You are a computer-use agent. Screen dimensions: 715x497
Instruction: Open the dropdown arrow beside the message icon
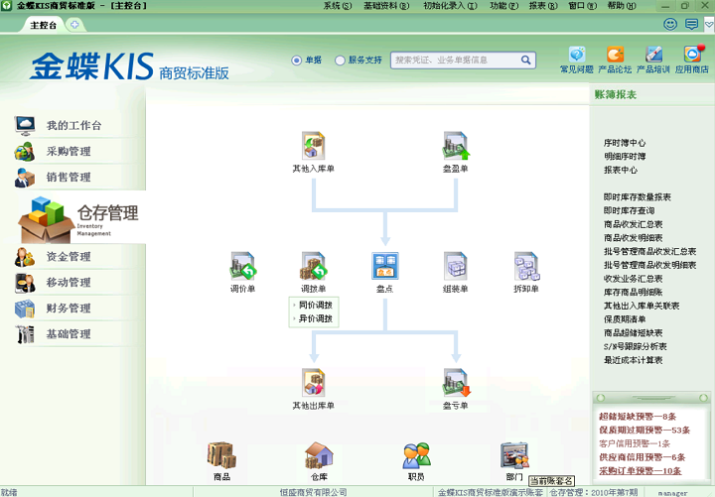click(707, 24)
